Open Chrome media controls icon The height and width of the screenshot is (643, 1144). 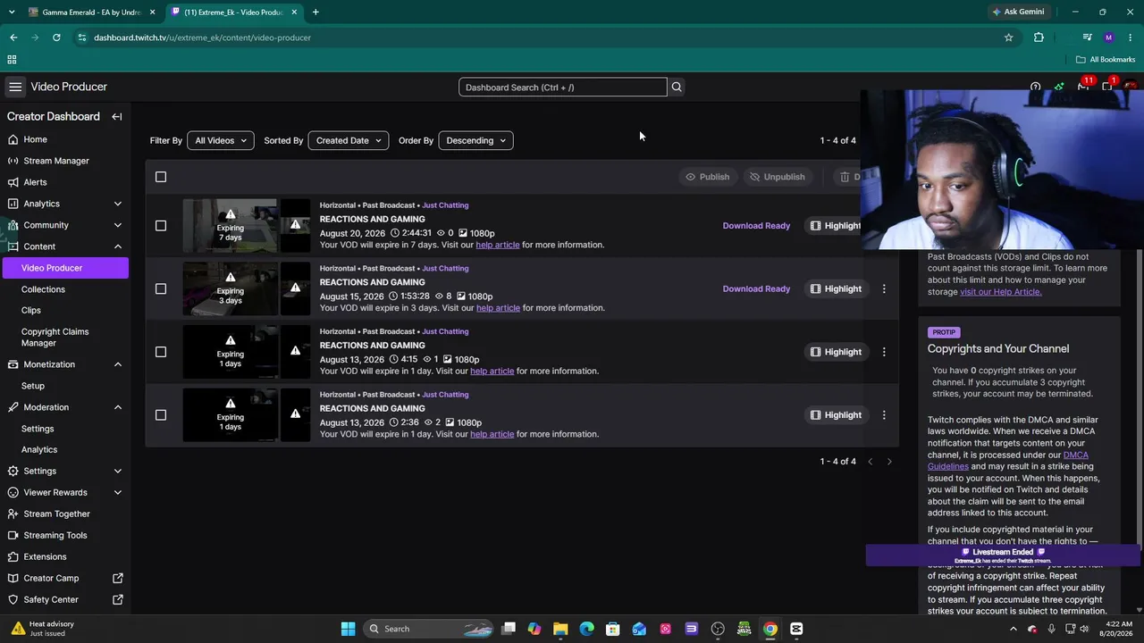(1087, 38)
